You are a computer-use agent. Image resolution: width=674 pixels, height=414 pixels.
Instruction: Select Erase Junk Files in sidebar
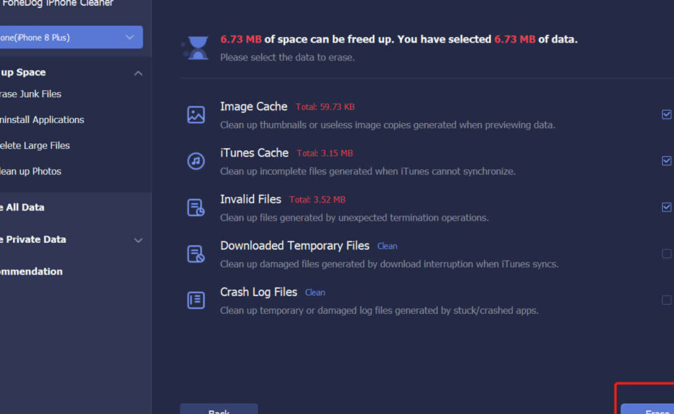point(30,94)
